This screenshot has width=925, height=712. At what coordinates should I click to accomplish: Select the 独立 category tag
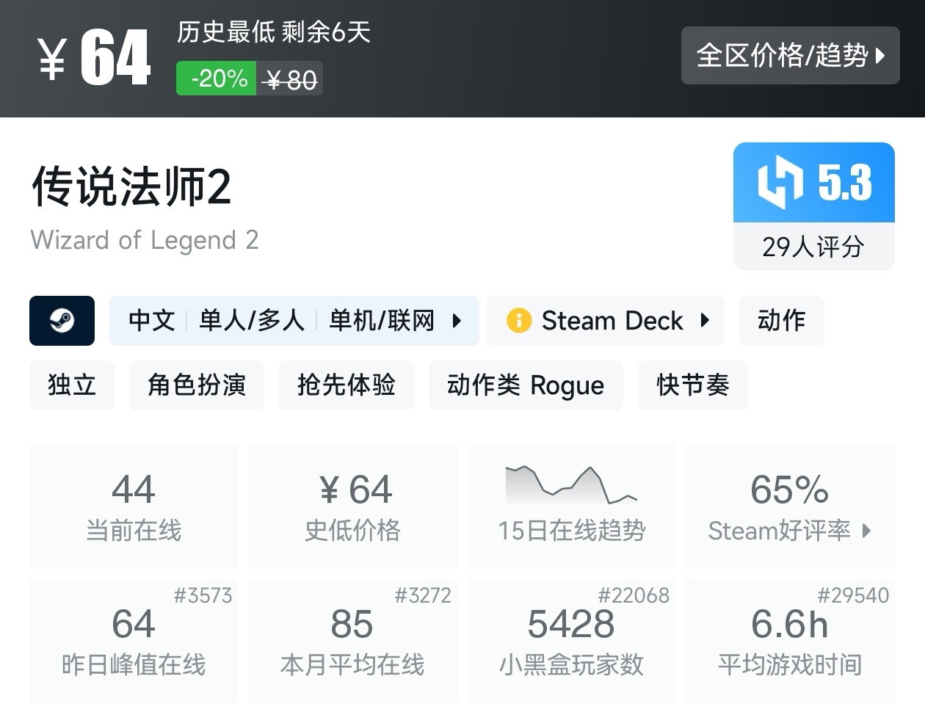(x=71, y=385)
